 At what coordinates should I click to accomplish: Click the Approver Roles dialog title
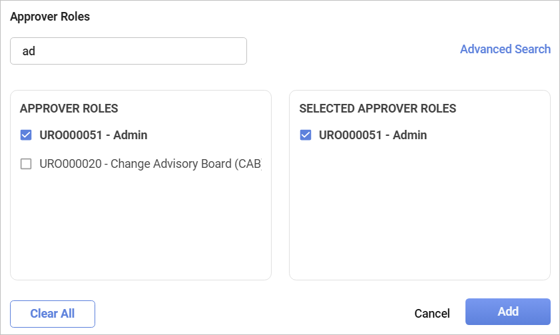(x=50, y=17)
